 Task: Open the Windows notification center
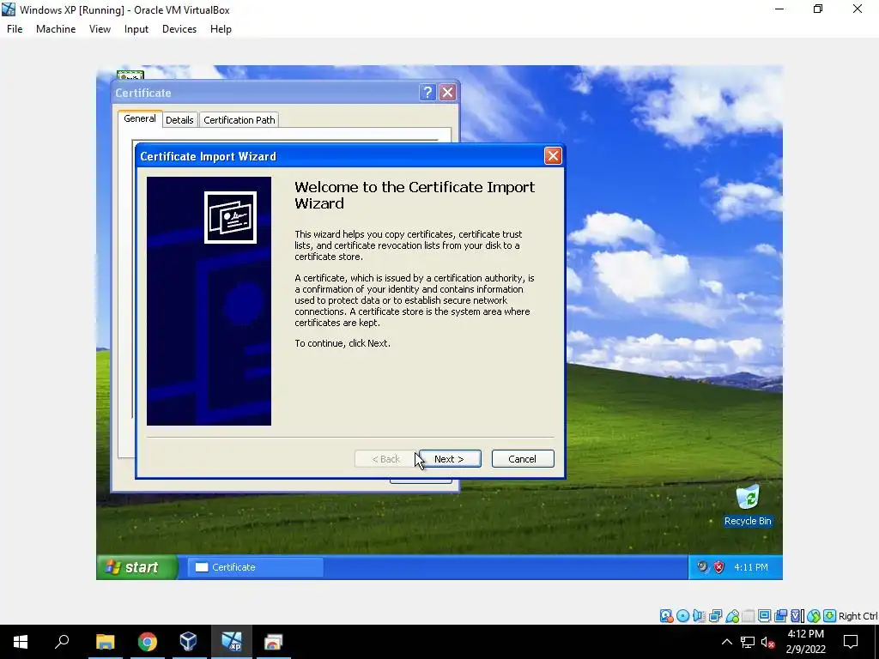[851, 642]
